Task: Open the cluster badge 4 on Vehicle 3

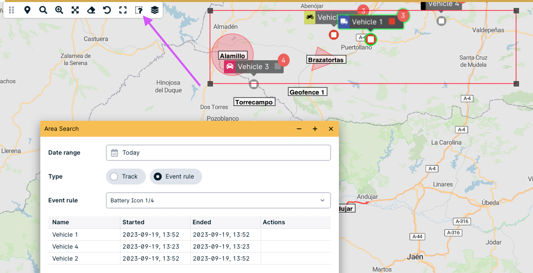Action: [x=284, y=60]
